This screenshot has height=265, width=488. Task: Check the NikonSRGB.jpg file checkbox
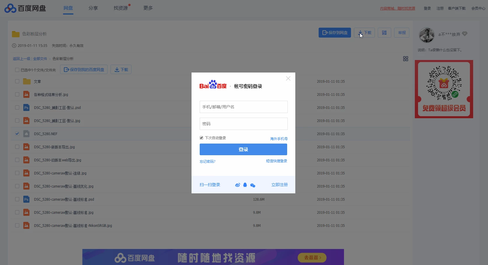[x=17, y=225]
